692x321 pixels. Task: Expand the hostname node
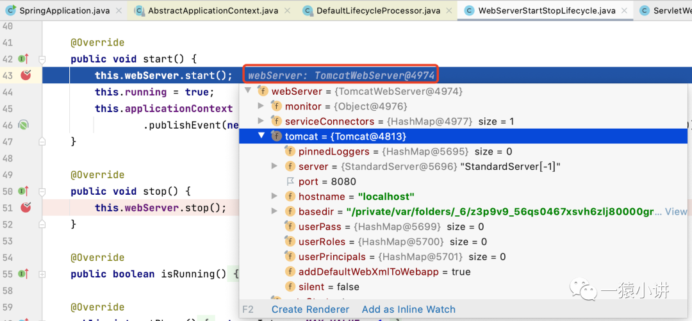(274, 197)
